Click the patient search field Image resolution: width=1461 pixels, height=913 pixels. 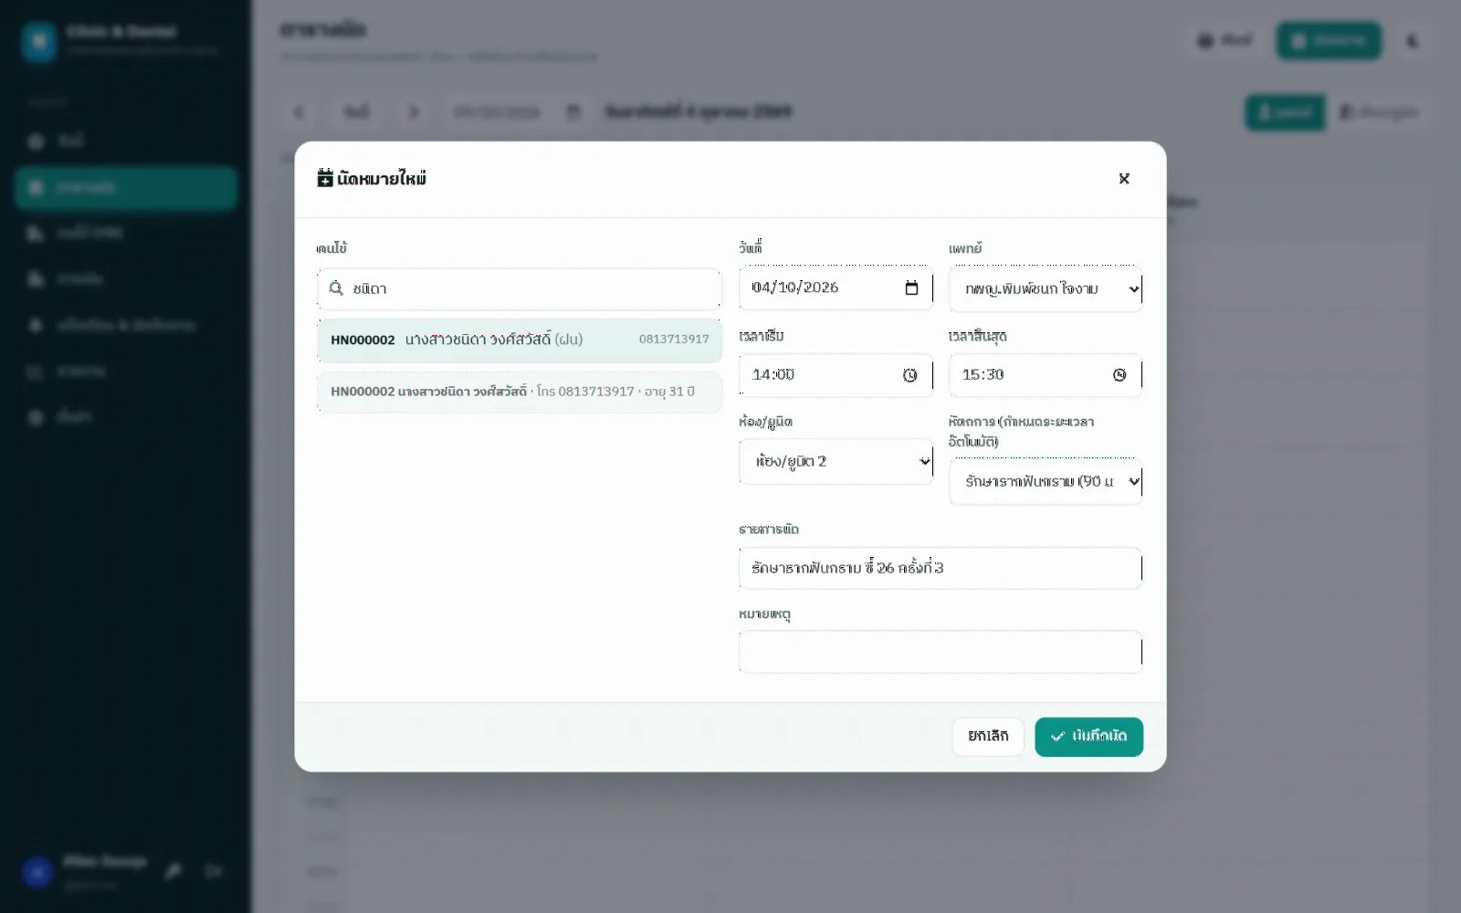pyautogui.click(x=519, y=289)
